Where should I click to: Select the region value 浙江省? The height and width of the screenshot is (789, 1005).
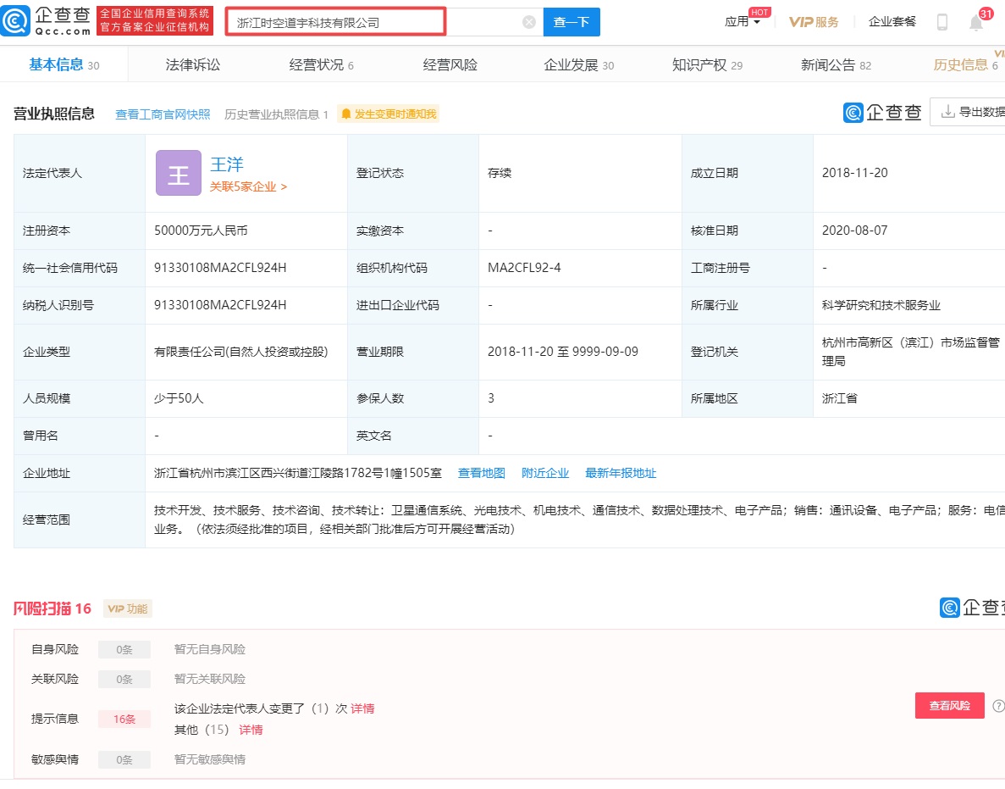840,398
